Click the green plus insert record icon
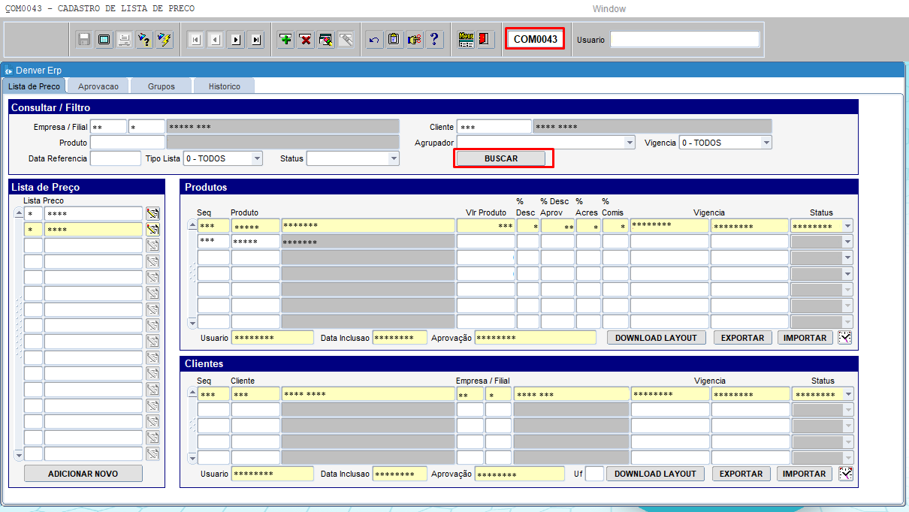909x512 pixels. pos(285,40)
